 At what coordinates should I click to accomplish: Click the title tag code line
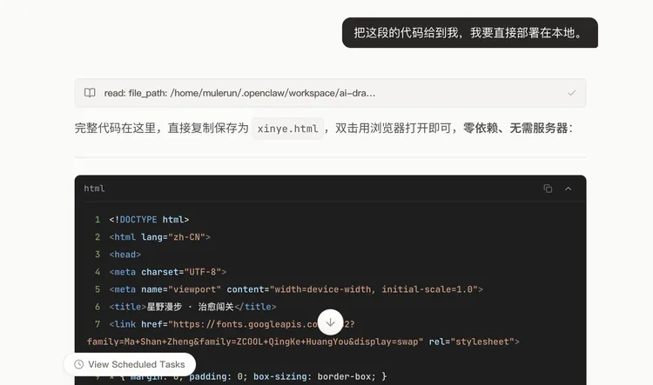coord(192,307)
